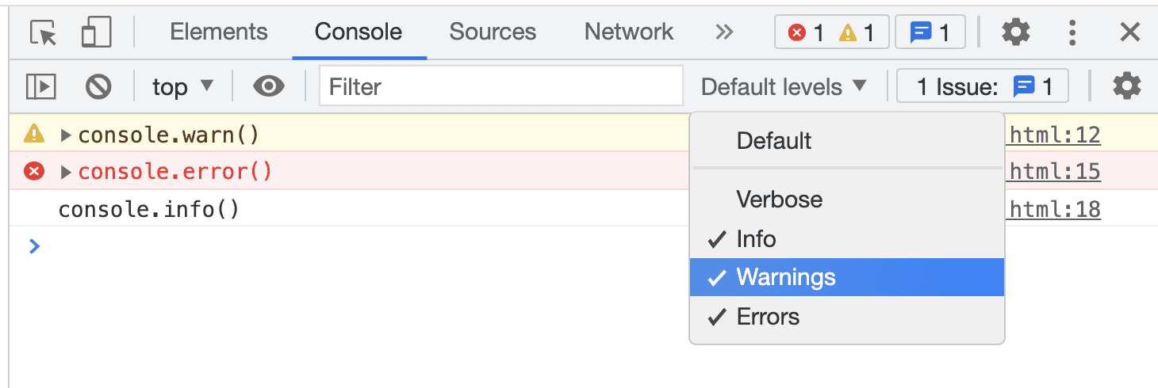This screenshot has width=1158, height=388.
Task: Clear console with the ban icon
Action: [98, 86]
